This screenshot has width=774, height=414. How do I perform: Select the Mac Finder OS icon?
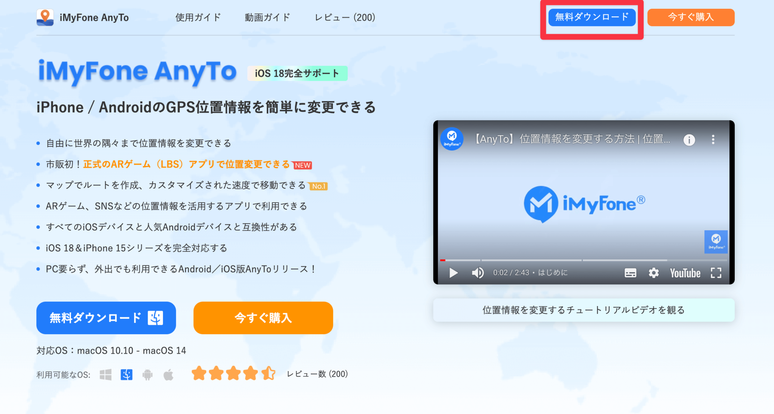[x=127, y=375]
